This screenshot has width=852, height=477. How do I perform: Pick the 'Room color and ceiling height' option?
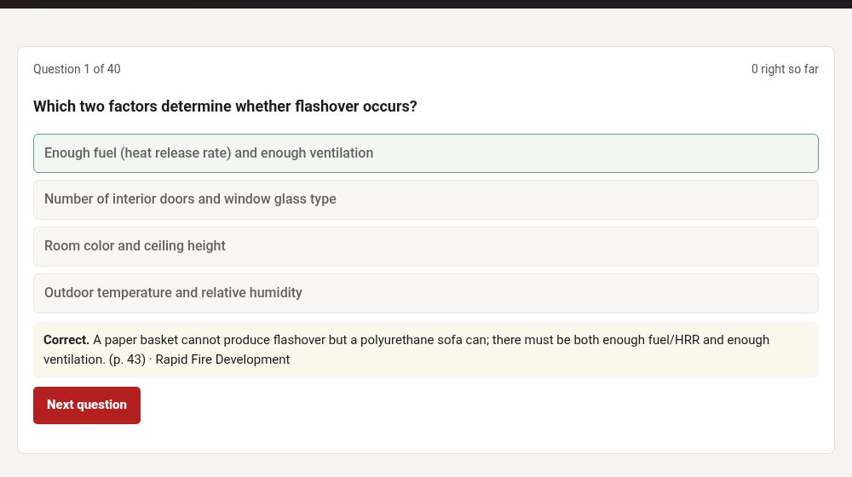tap(425, 247)
